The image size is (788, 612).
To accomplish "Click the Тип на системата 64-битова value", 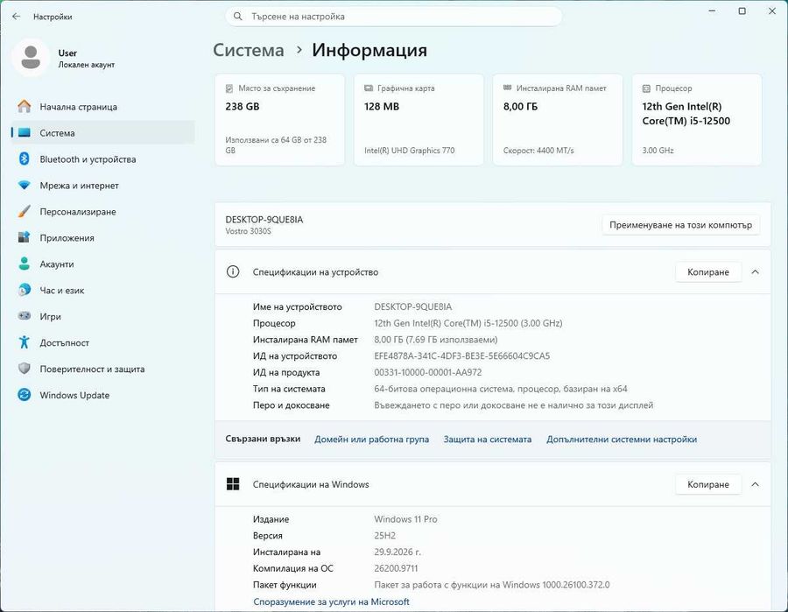I will (501, 389).
